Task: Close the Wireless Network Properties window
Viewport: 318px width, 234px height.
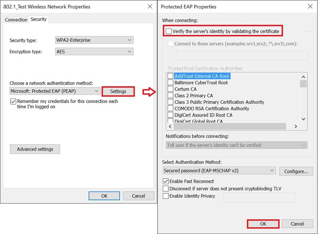Action: coord(150,6)
